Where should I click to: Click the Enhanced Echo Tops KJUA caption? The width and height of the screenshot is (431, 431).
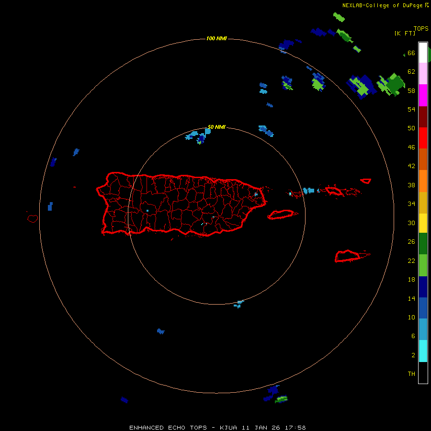[217, 428]
